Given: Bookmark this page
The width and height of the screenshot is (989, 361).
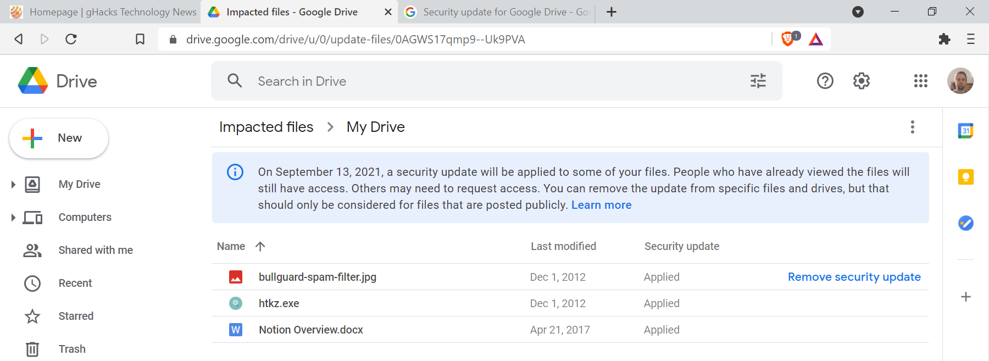Looking at the screenshot, I should pyautogui.click(x=140, y=39).
